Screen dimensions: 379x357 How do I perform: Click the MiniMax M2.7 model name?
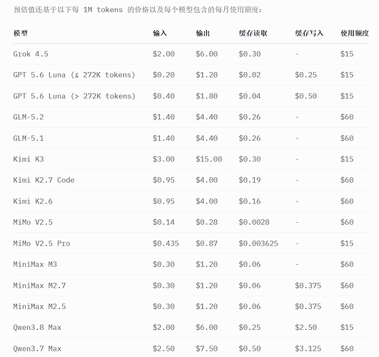(x=39, y=286)
